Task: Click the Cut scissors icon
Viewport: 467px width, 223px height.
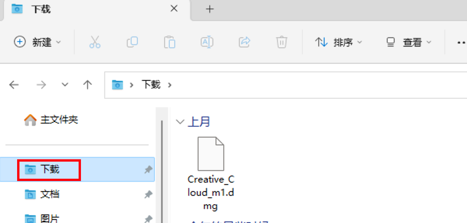Action: click(95, 42)
